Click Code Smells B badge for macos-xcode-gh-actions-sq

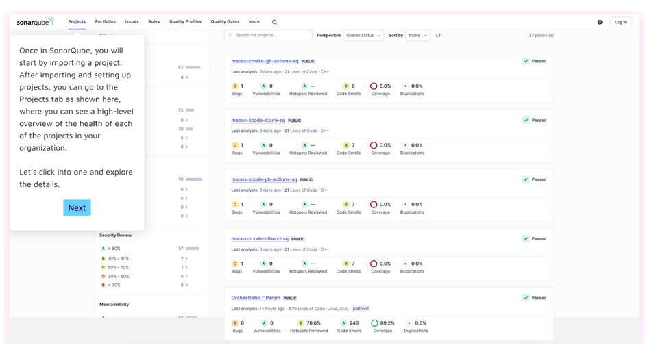point(345,205)
